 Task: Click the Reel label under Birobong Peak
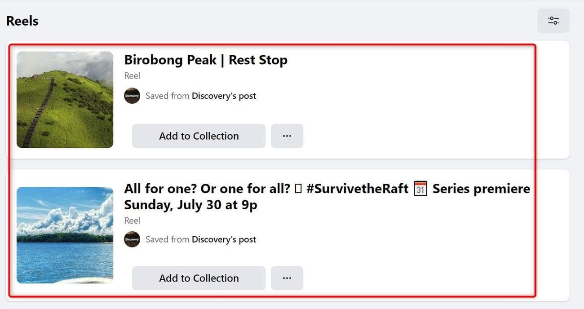coord(132,75)
